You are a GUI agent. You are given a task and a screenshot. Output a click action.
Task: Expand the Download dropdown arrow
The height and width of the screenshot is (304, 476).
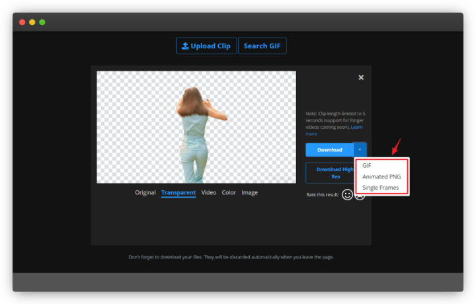[x=360, y=149]
